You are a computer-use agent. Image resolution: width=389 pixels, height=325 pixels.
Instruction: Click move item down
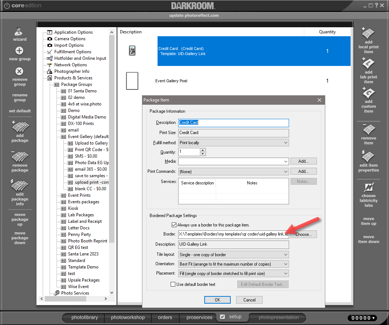point(368,239)
